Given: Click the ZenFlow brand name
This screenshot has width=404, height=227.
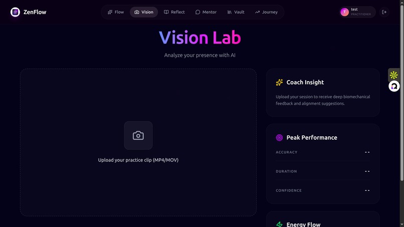Looking at the screenshot, I should [x=35, y=12].
